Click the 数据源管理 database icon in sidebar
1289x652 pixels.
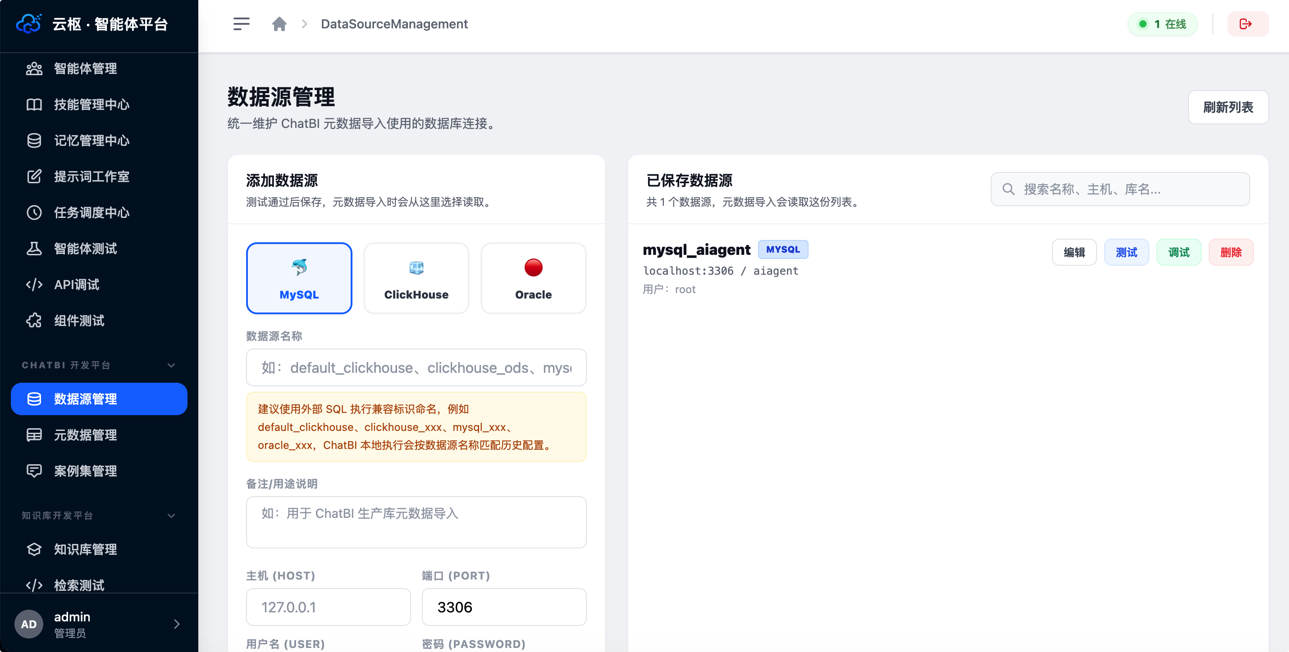(x=34, y=399)
